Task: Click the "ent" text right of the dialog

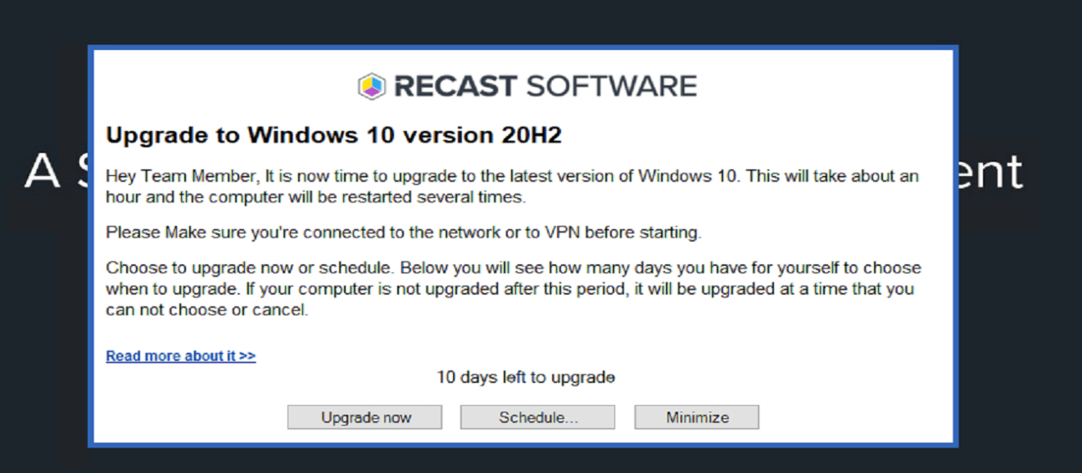Action: point(991,172)
